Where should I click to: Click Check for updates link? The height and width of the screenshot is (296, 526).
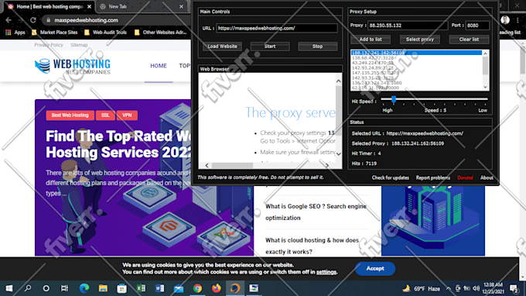click(x=390, y=177)
